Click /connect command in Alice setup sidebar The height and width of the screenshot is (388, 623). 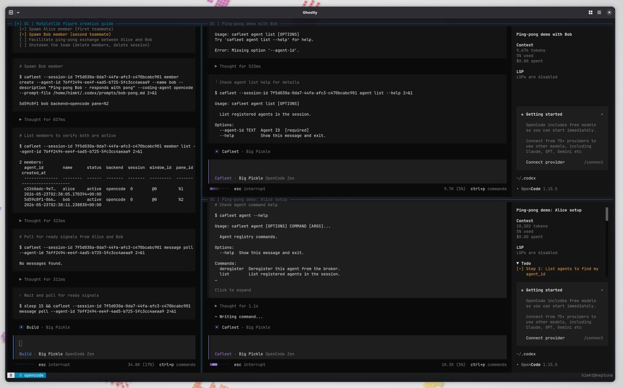click(593, 338)
